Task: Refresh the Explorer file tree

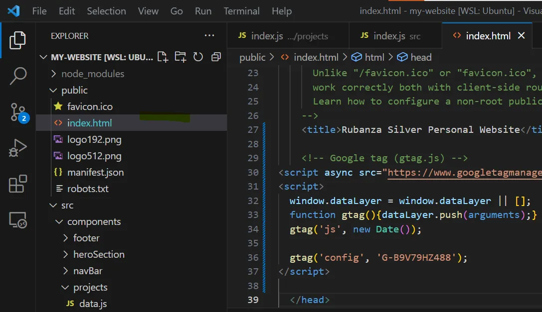Action: (198, 57)
